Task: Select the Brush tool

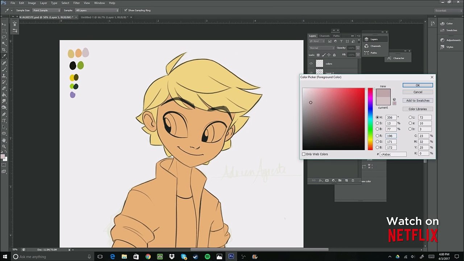Action: coord(4,69)
